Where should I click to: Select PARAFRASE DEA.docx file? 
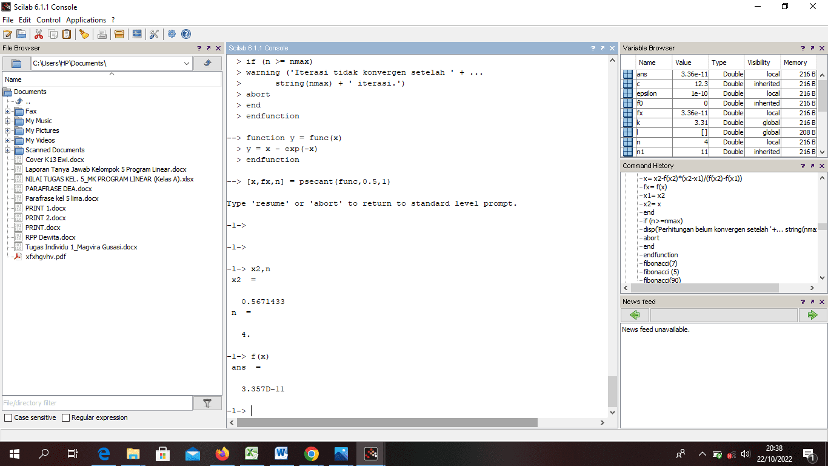tap(58, 189)
